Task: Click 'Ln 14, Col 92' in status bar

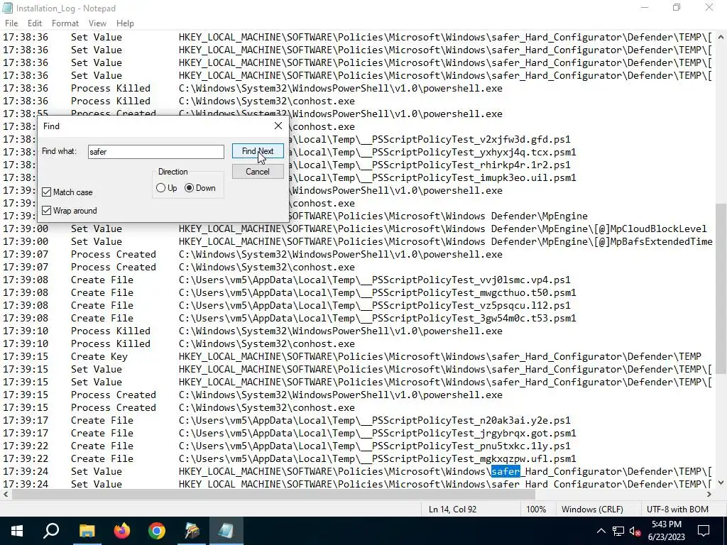Action: [x=452, y=509]
